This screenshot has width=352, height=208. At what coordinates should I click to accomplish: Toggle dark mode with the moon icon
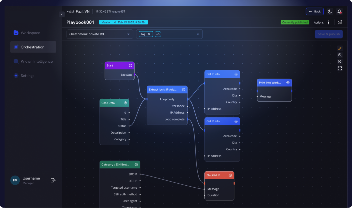(x=330, y=12)
